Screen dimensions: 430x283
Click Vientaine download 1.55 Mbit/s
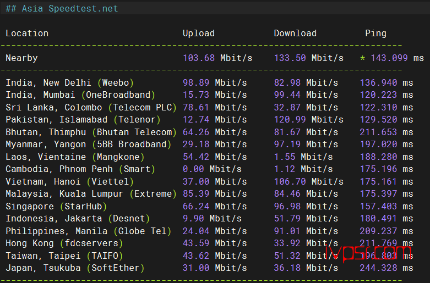point(303,157)
